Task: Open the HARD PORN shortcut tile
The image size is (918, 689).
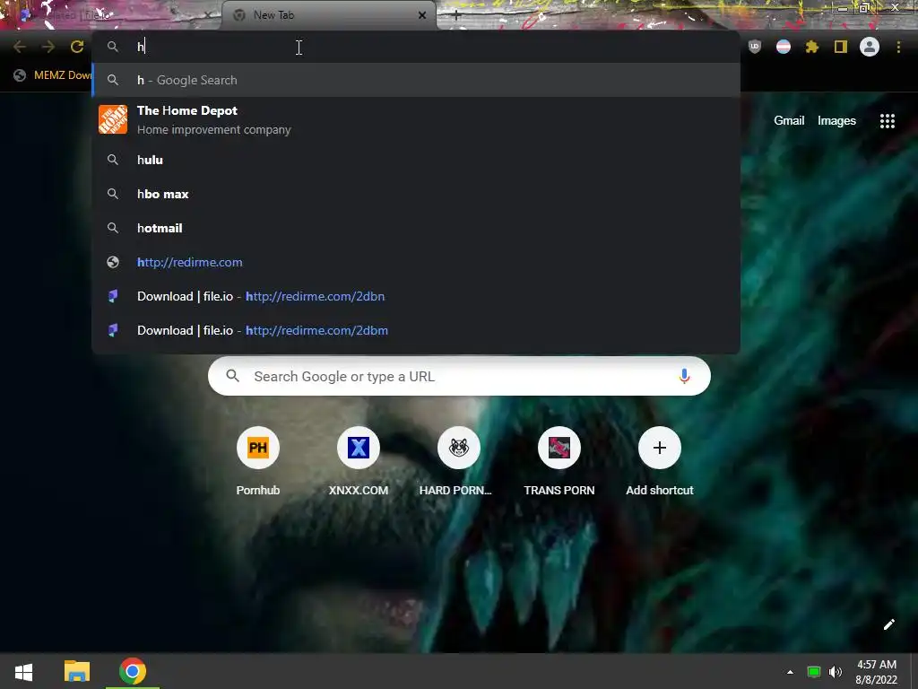Action: tap(458, 462)
